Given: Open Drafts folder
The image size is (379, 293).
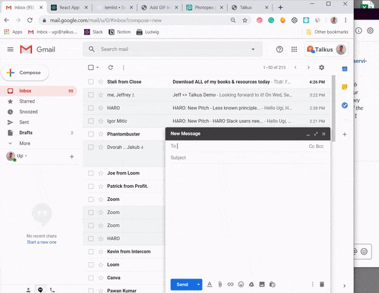Looking at the screenshot, I should [x=26, y=133].
